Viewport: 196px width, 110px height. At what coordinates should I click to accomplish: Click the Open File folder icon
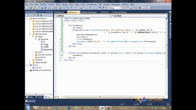click(34, 8)
